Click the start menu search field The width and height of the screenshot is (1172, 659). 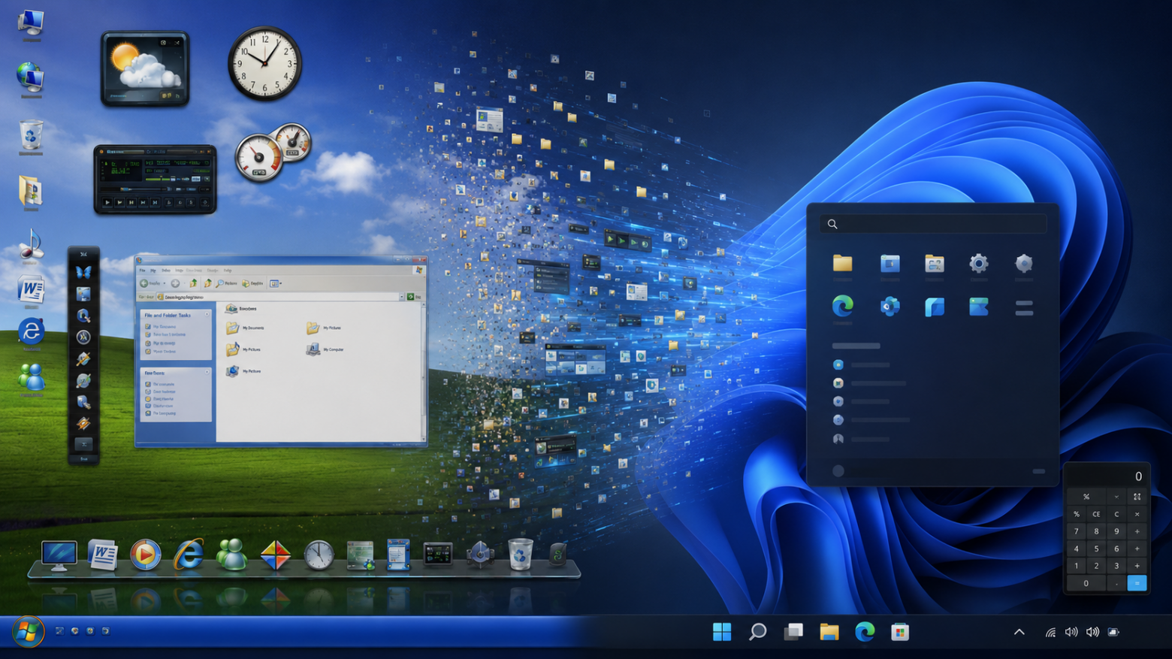click(x=933, y=224)
